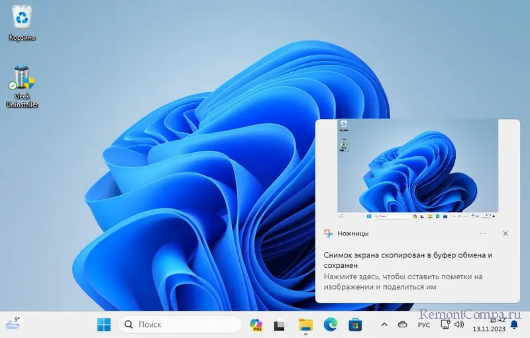Dismiss the Ножницы notification

505,233
